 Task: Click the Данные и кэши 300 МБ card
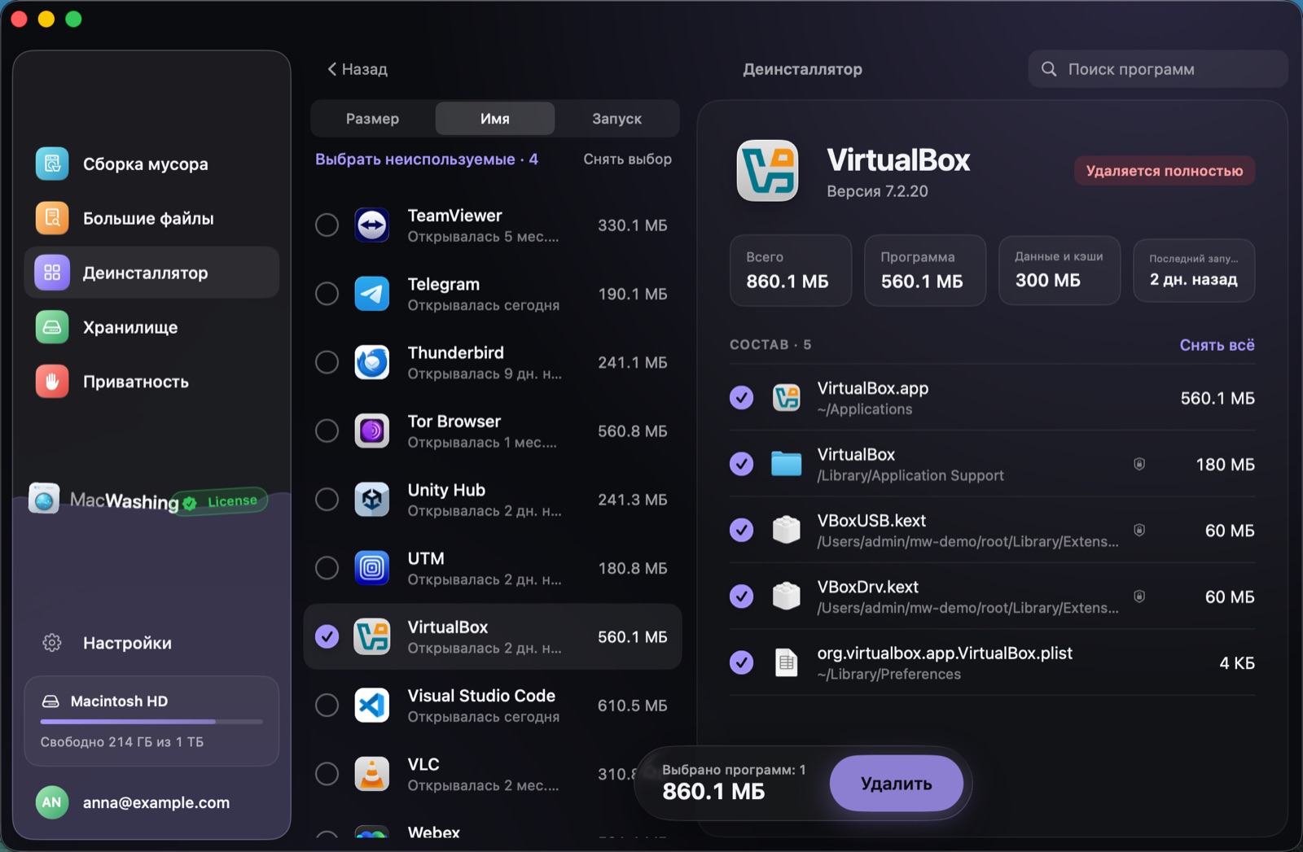coord(1059,270)
